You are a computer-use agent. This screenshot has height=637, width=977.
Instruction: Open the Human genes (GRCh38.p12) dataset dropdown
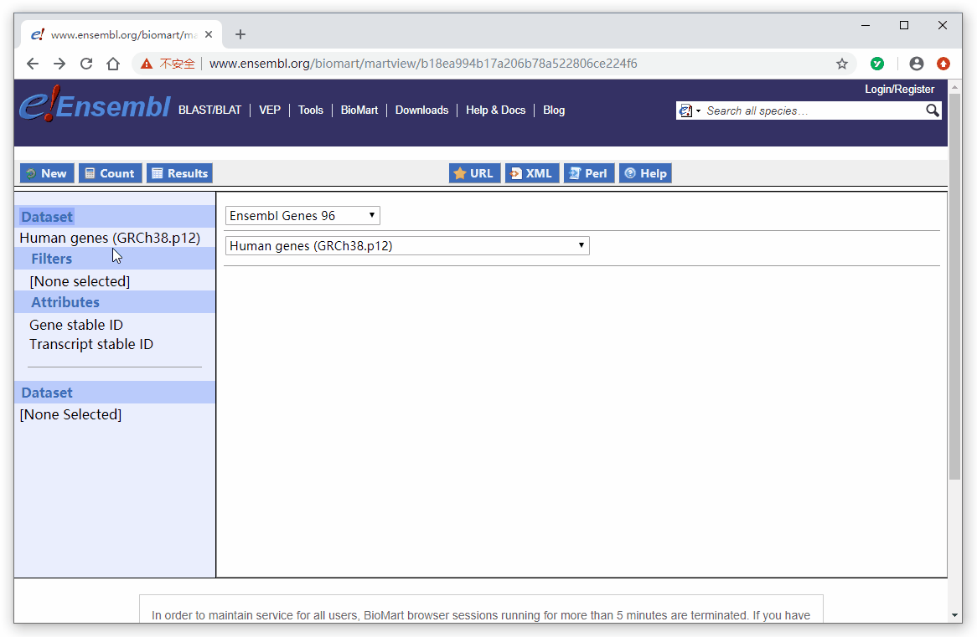(x=407, y=245)
